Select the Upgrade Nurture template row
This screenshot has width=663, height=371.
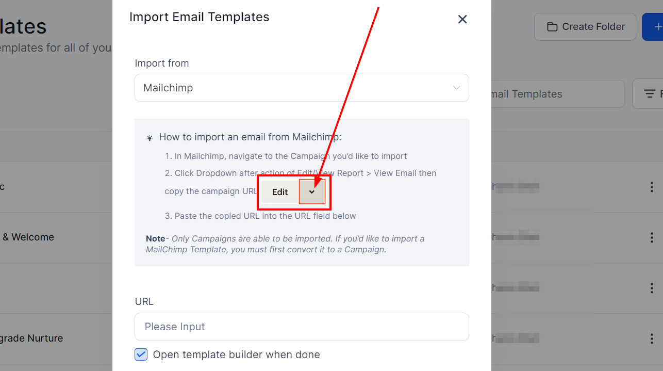[x=31, y=338]
